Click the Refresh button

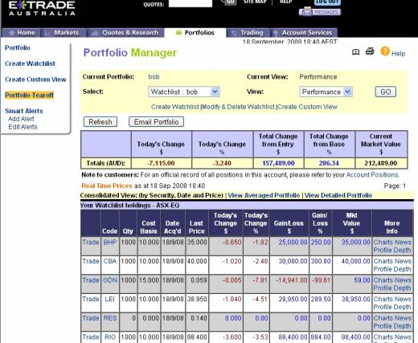[100, 122]
